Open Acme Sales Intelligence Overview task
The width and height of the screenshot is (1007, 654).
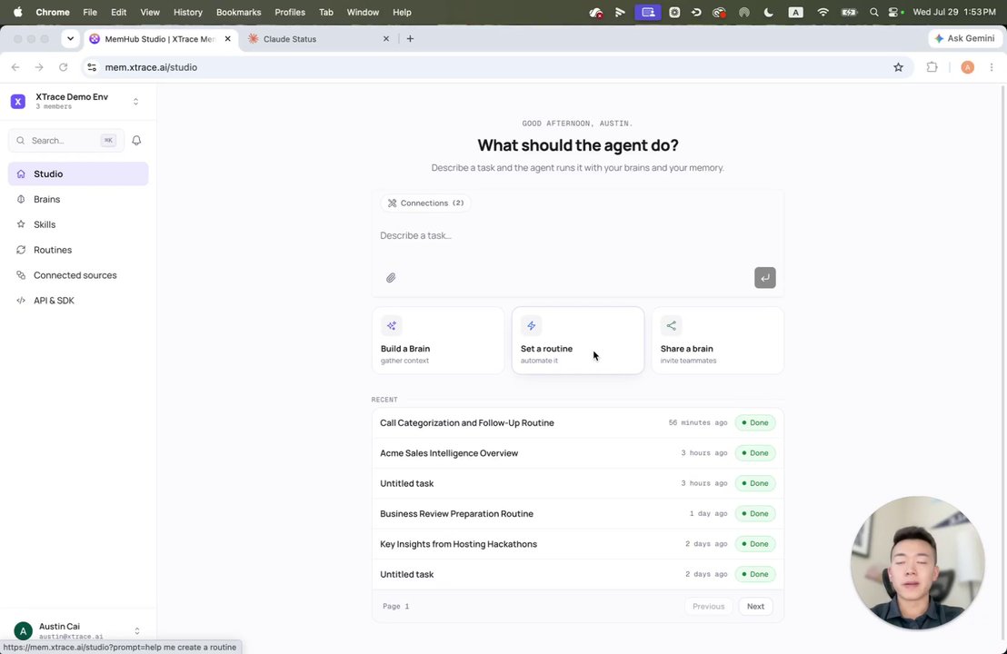[577, 453]
